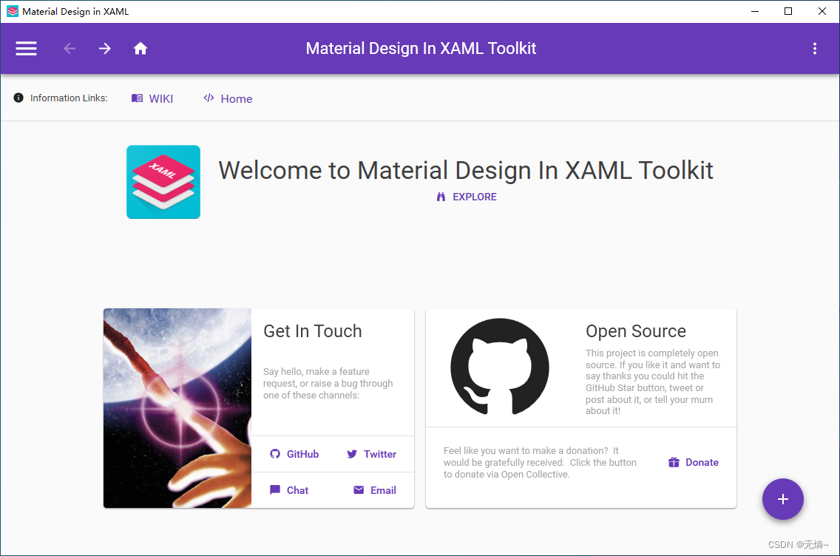Select the home icon in the toolbar

140,48
